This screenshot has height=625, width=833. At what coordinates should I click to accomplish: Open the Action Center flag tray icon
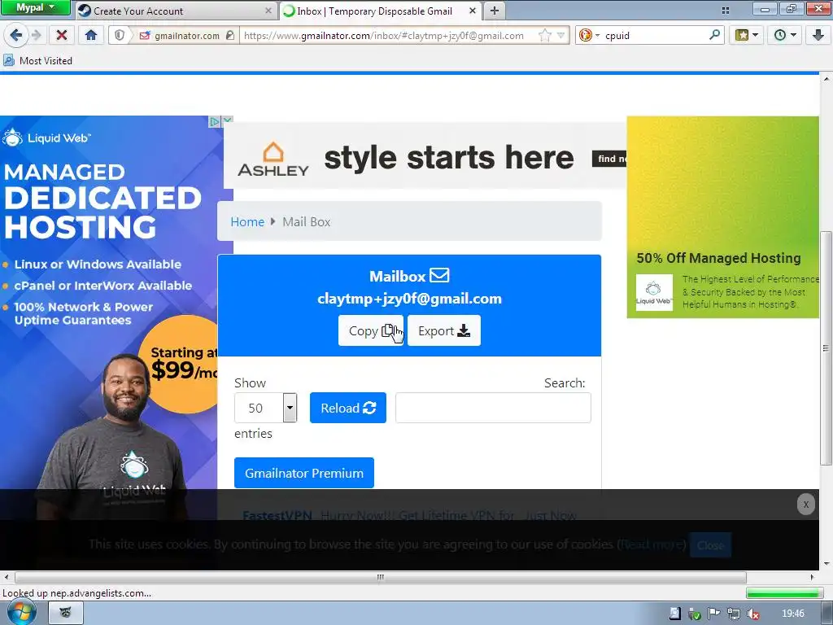coord(713,614)
